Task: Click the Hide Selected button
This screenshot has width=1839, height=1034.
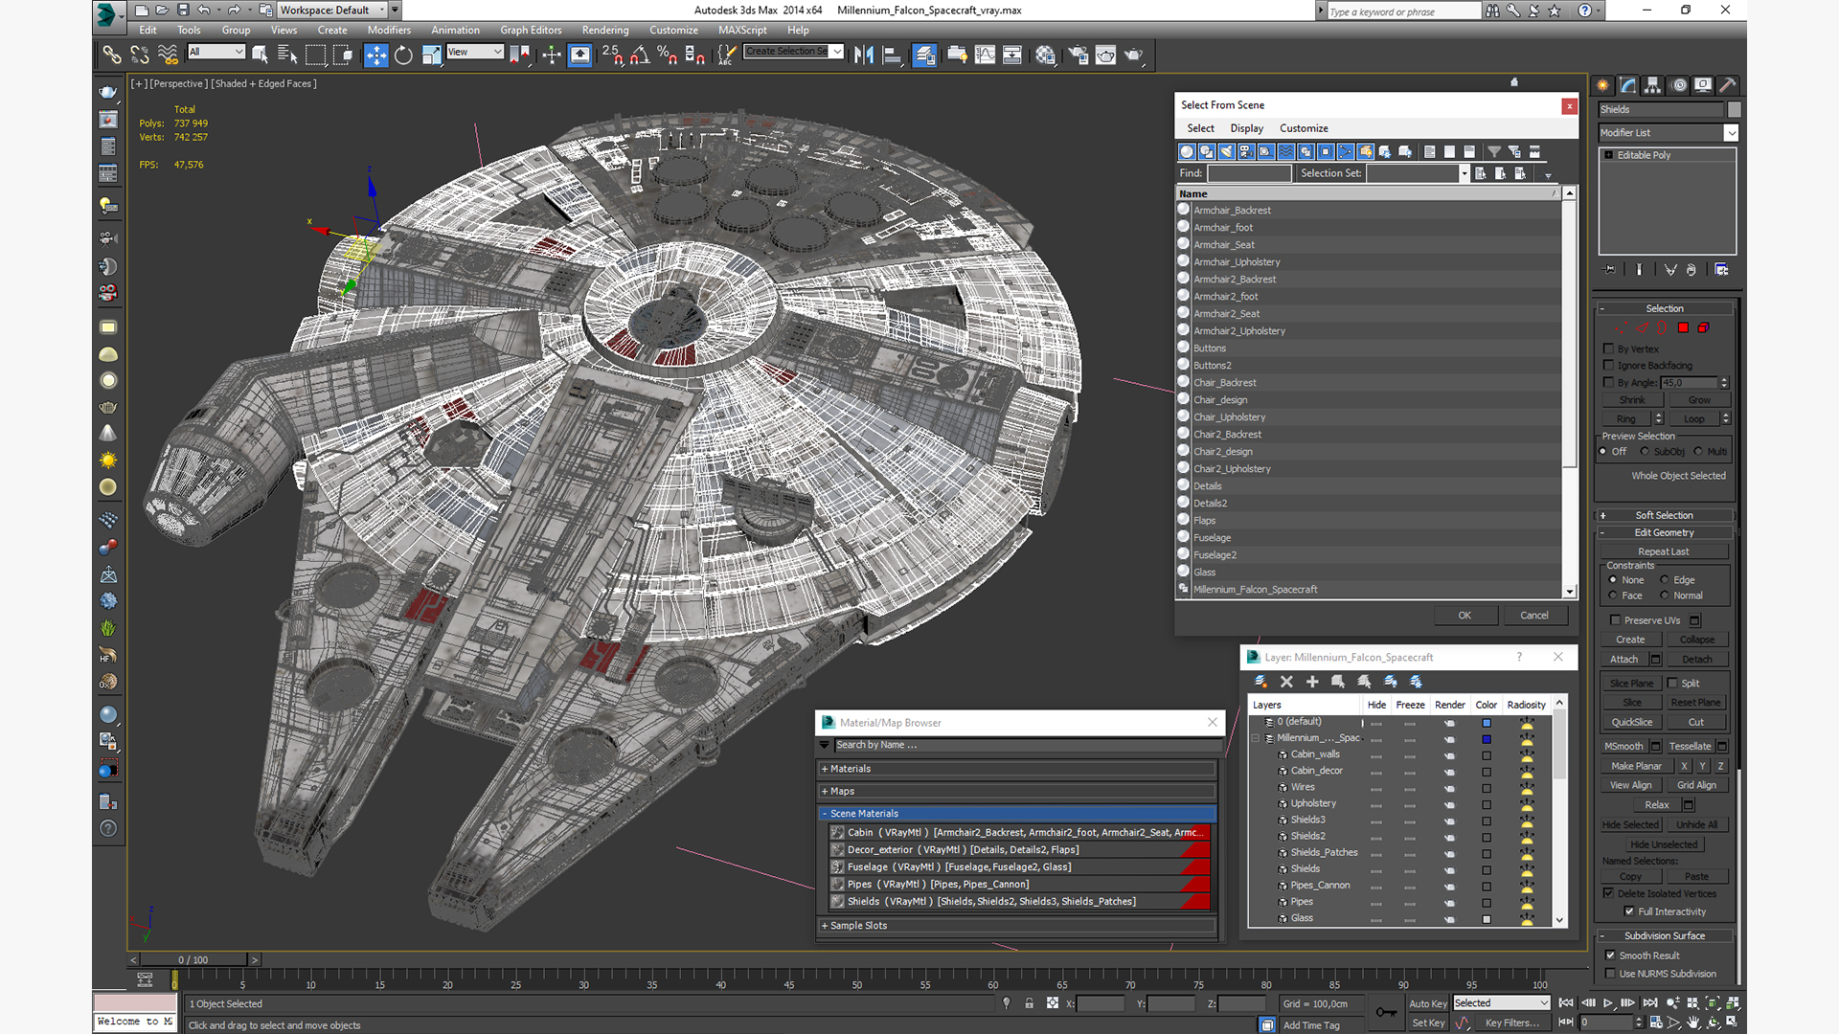Action: (x=1630, y=824)
